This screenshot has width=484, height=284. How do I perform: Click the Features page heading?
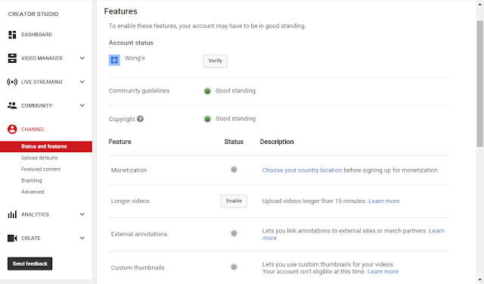click(121, 11)
